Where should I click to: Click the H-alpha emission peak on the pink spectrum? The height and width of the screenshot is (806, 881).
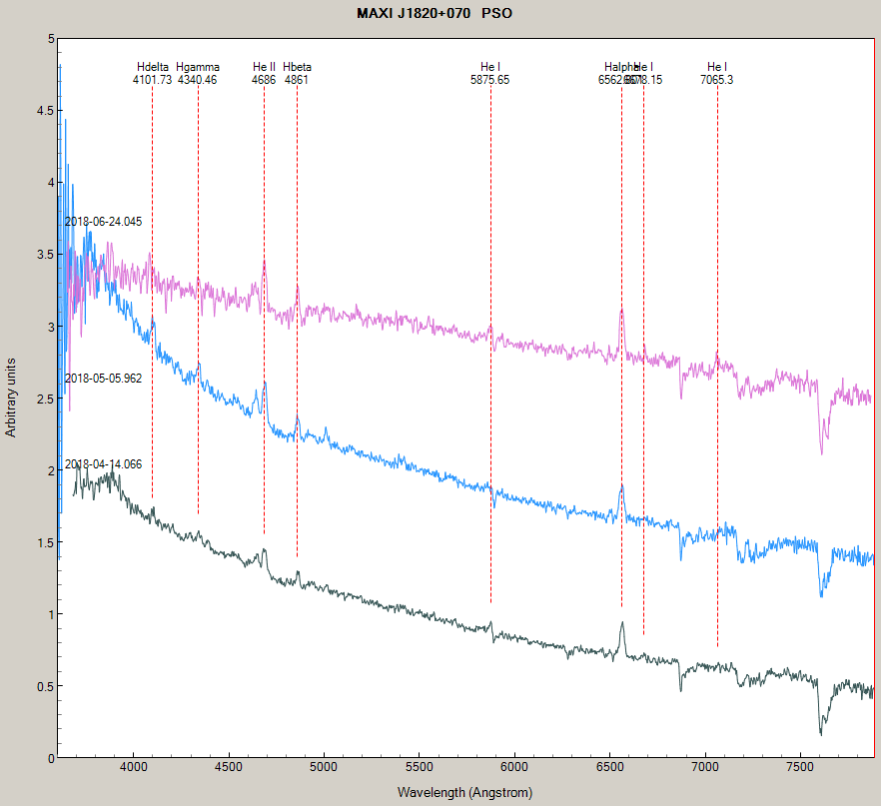[x=620, y=312]
